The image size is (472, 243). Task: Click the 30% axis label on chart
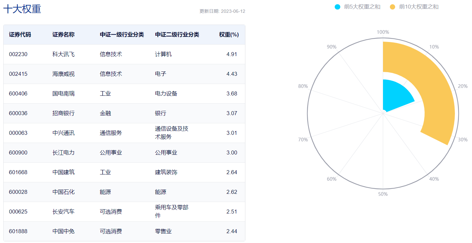tap(463, 140)
